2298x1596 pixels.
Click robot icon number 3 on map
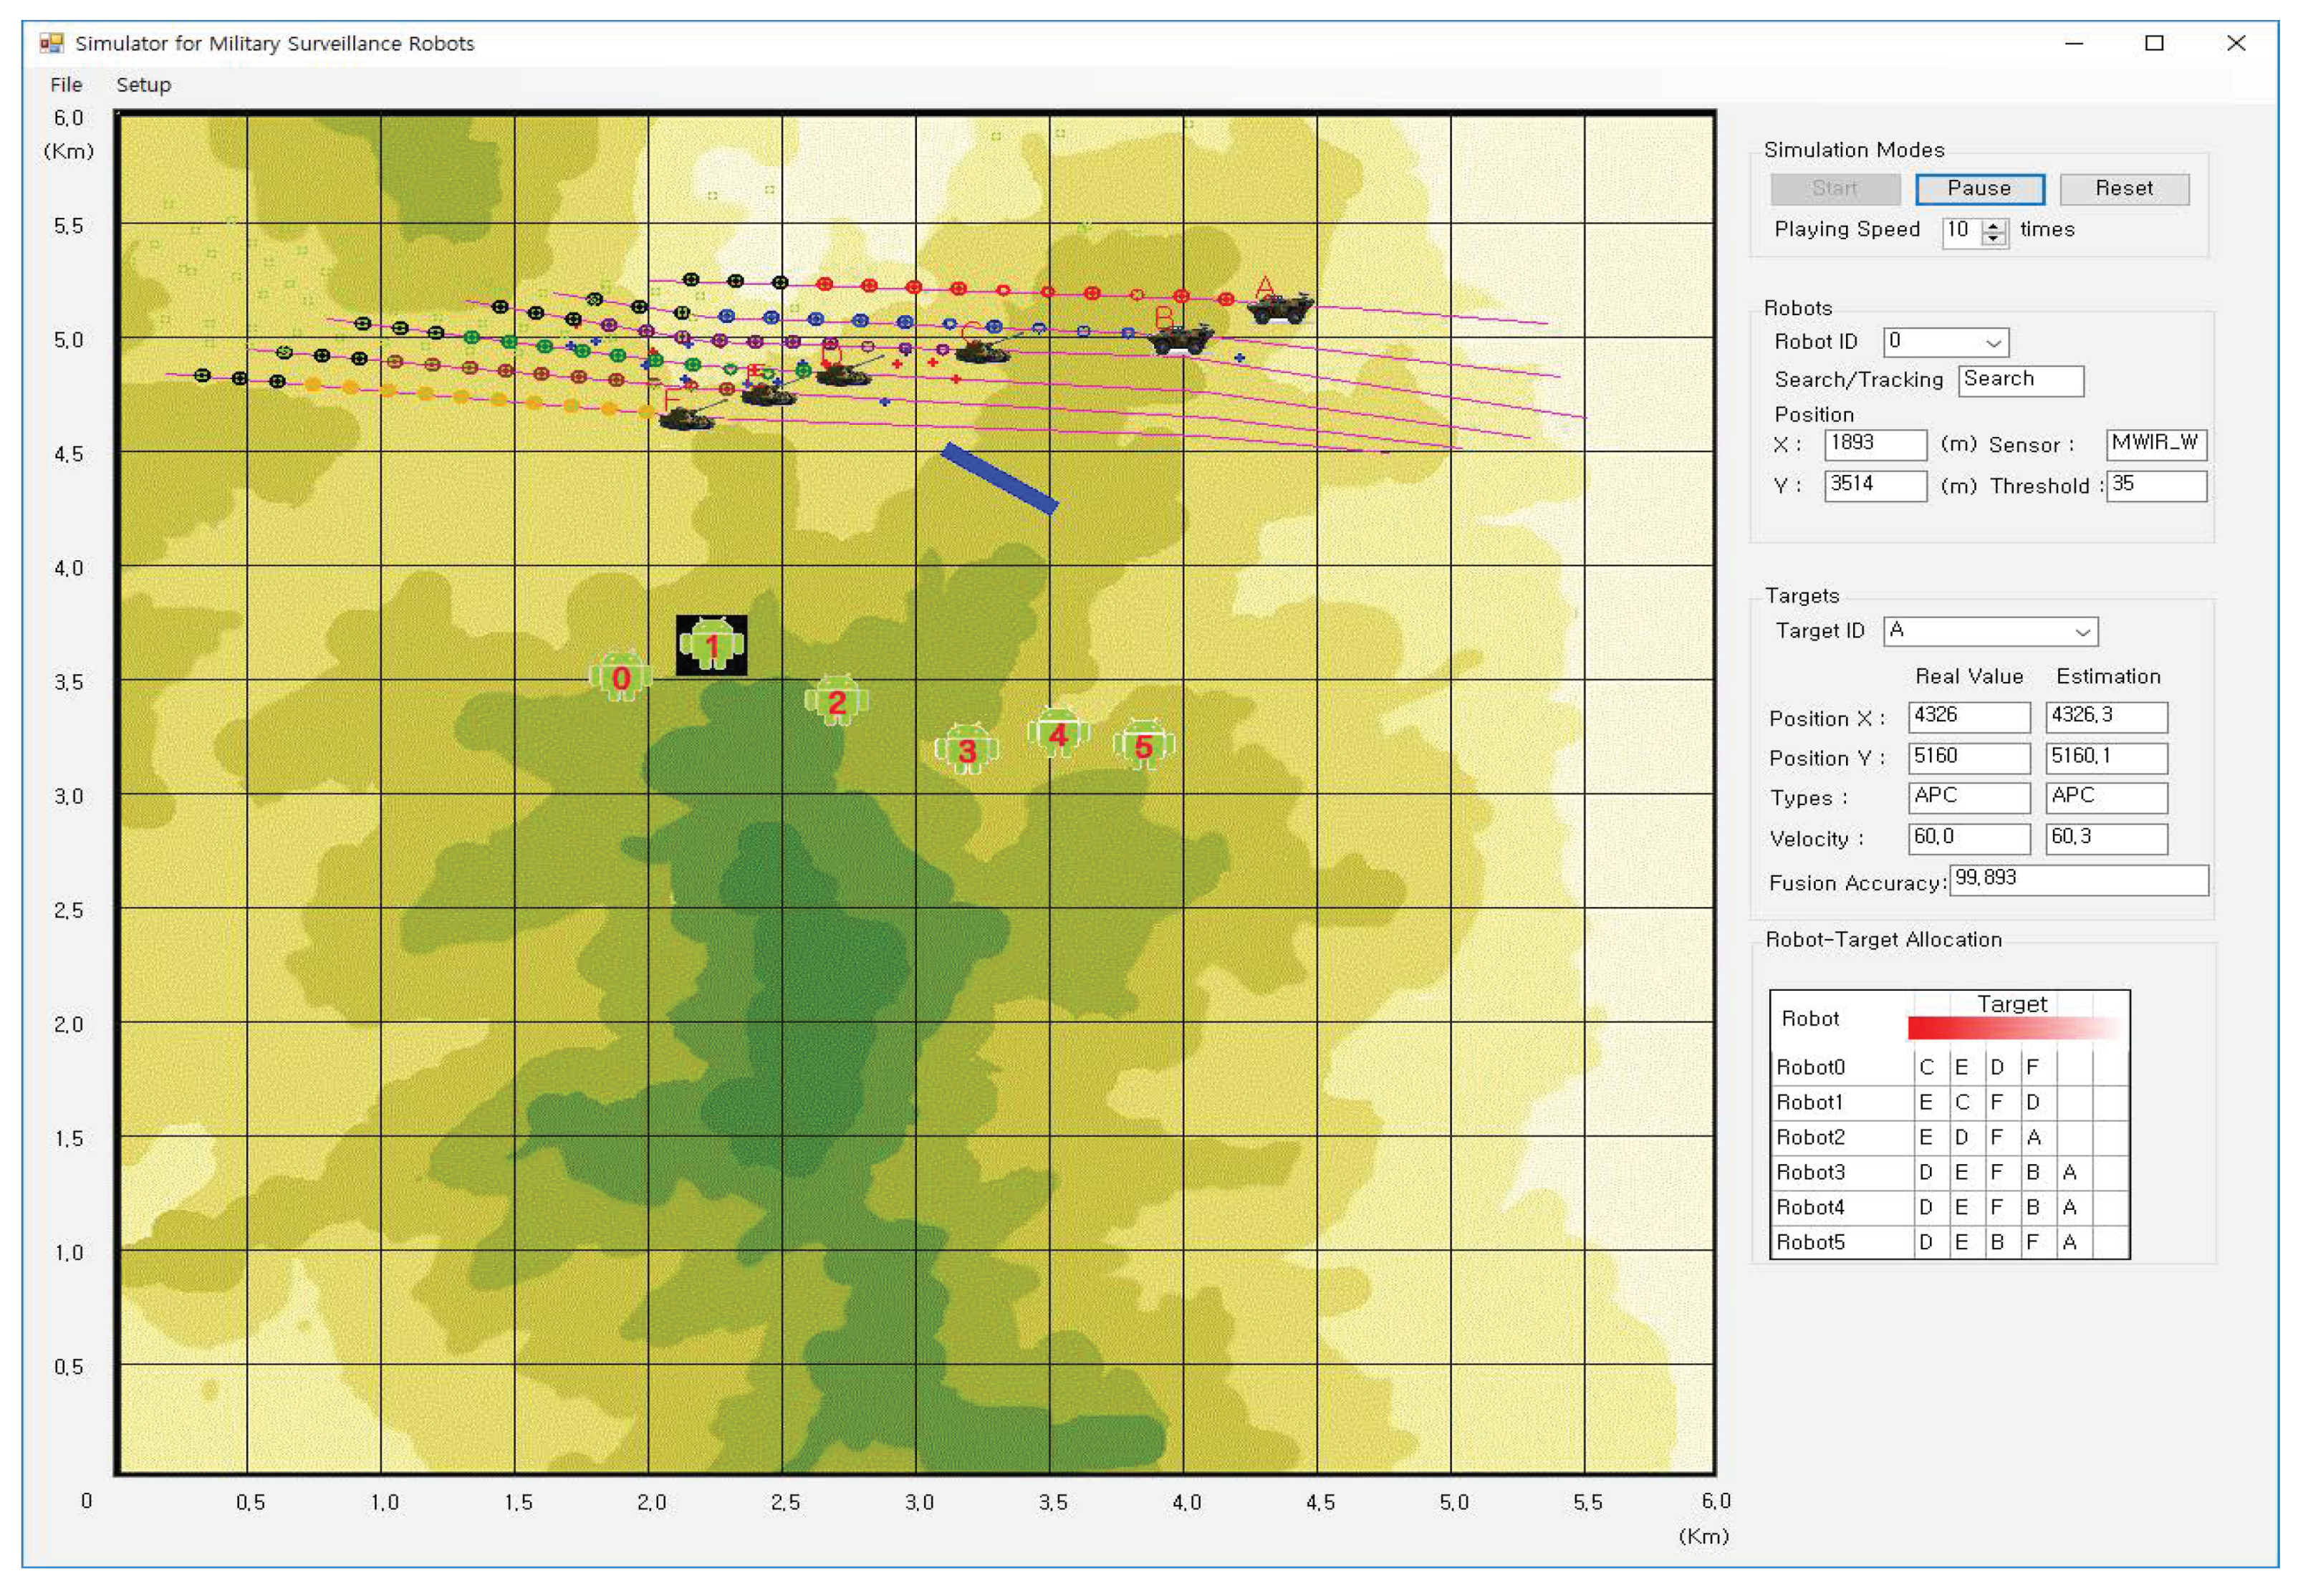click(966, 748)
